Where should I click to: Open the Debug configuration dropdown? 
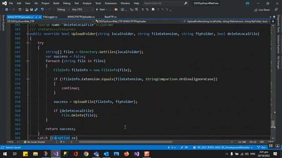click(x=63, y=10)
